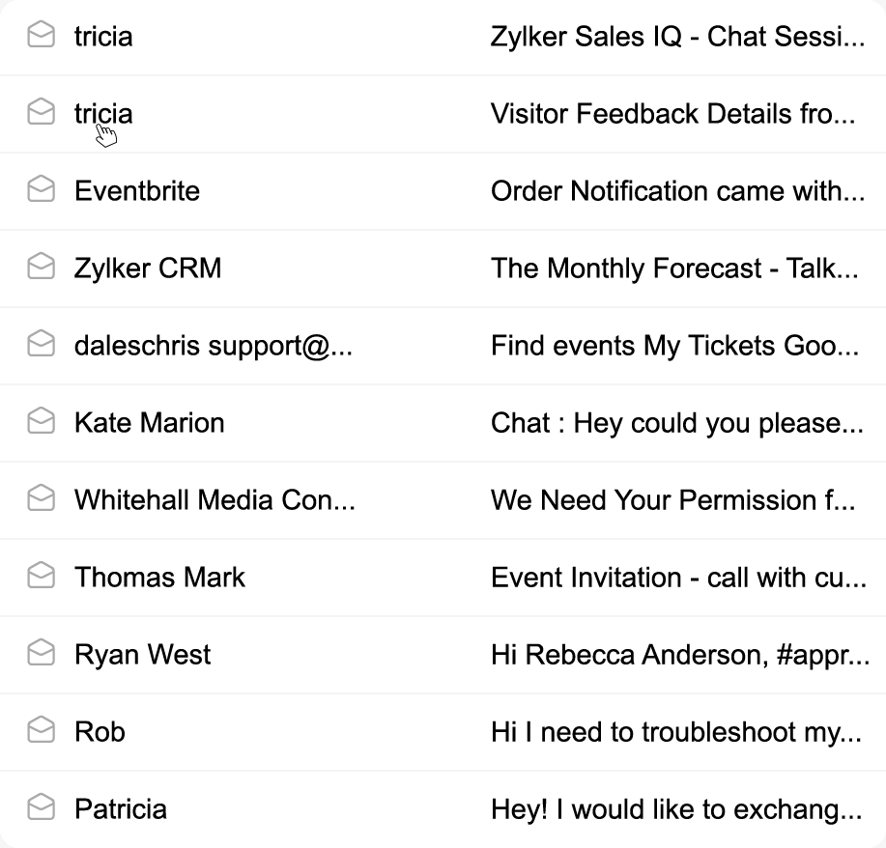The image size is (886, 848).
Task: Click the mail icon beside daleschris support
Action: pyautogui.click(x=41, y=345)
